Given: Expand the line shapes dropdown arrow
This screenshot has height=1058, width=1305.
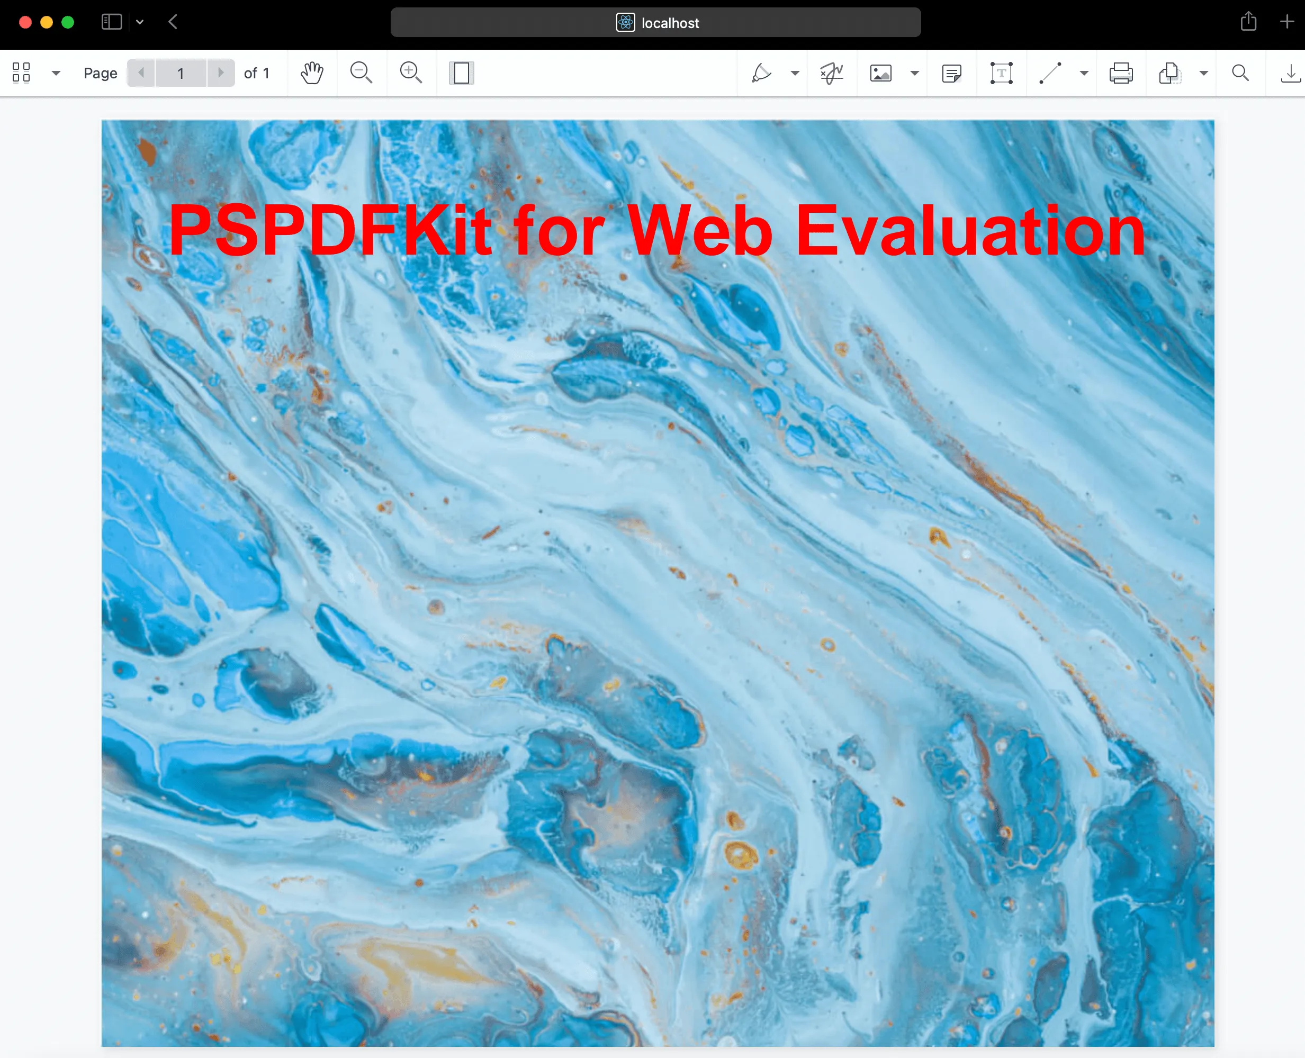Looking at the screenshot, I should tap(1084, 73).
